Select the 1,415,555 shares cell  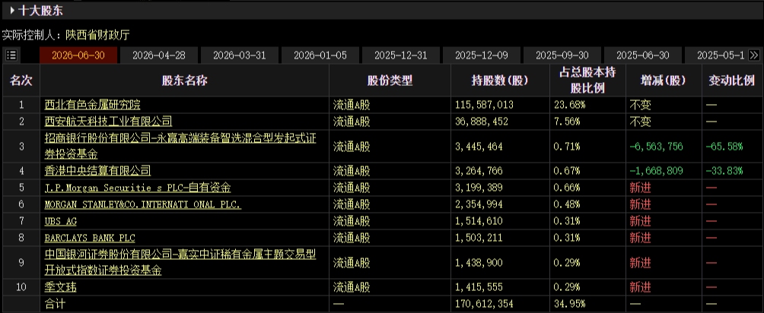click(479, 287)
